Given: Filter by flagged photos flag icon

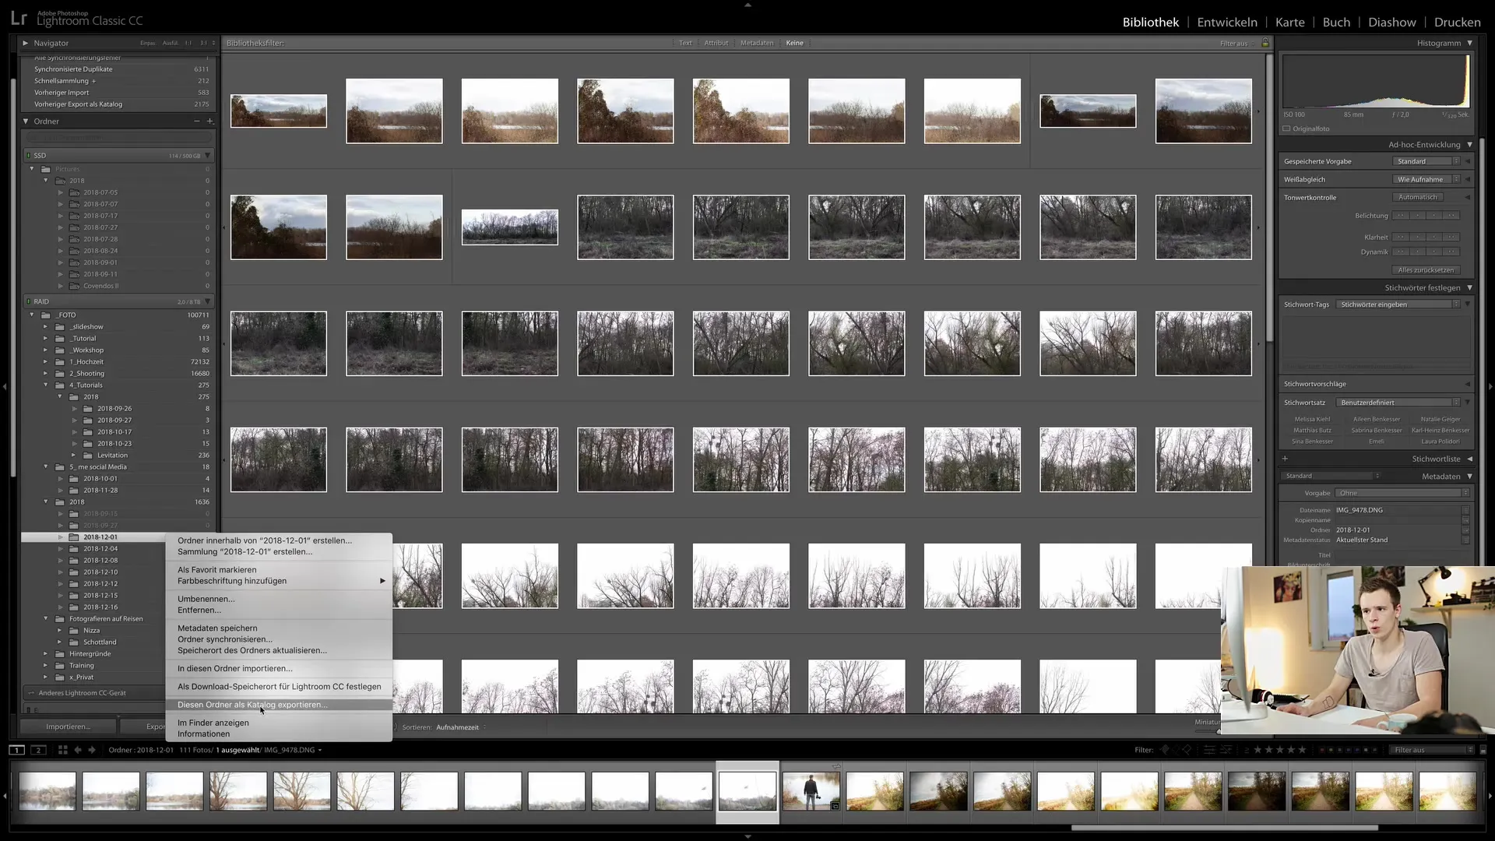Looking at the screenshot, I should point(1165,750).
